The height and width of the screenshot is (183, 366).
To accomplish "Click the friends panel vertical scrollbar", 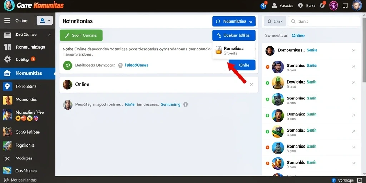I will 364,50.
